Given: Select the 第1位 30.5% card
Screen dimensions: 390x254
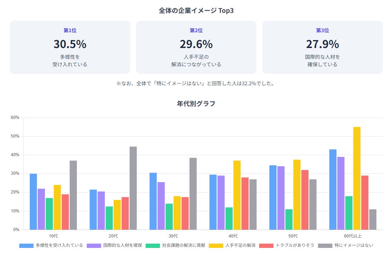Looking at the screenshot, I should [70, 47].
